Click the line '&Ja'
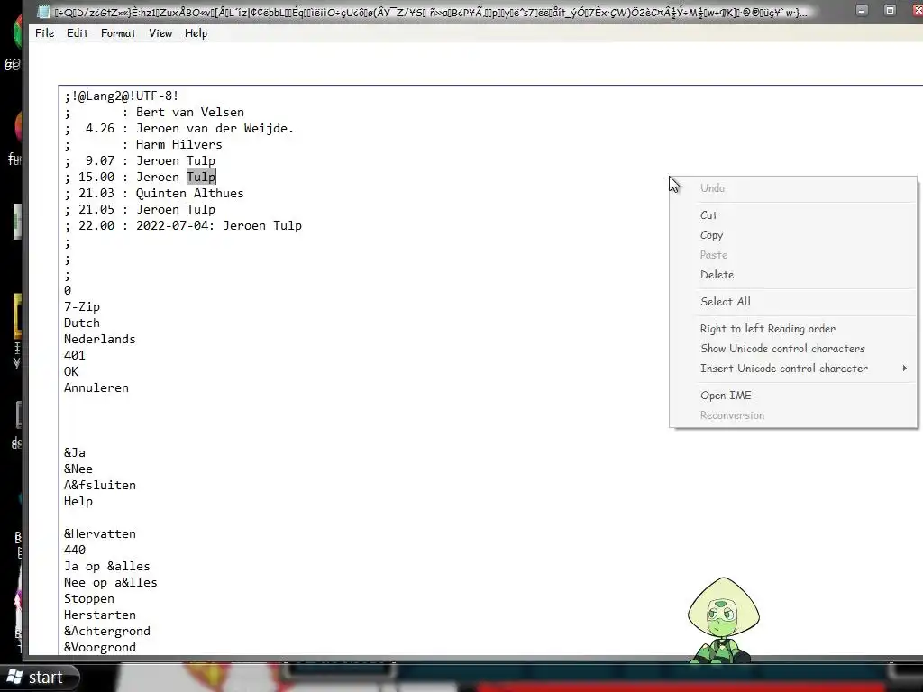 (x=75, y=453)
